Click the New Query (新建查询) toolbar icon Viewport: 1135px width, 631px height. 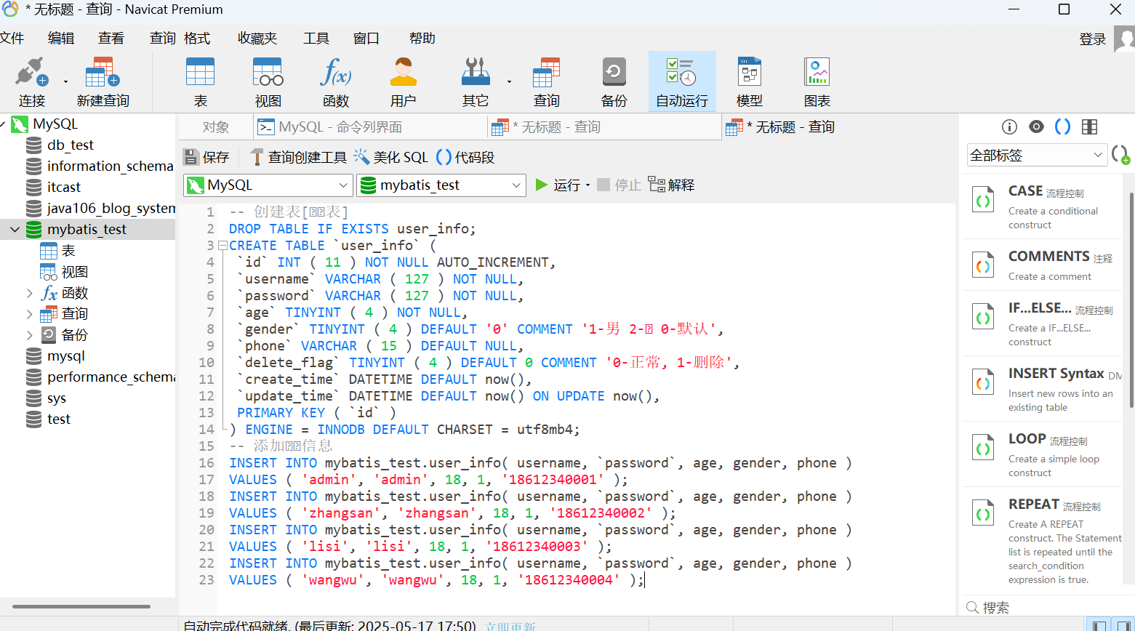tap(103, 82)
